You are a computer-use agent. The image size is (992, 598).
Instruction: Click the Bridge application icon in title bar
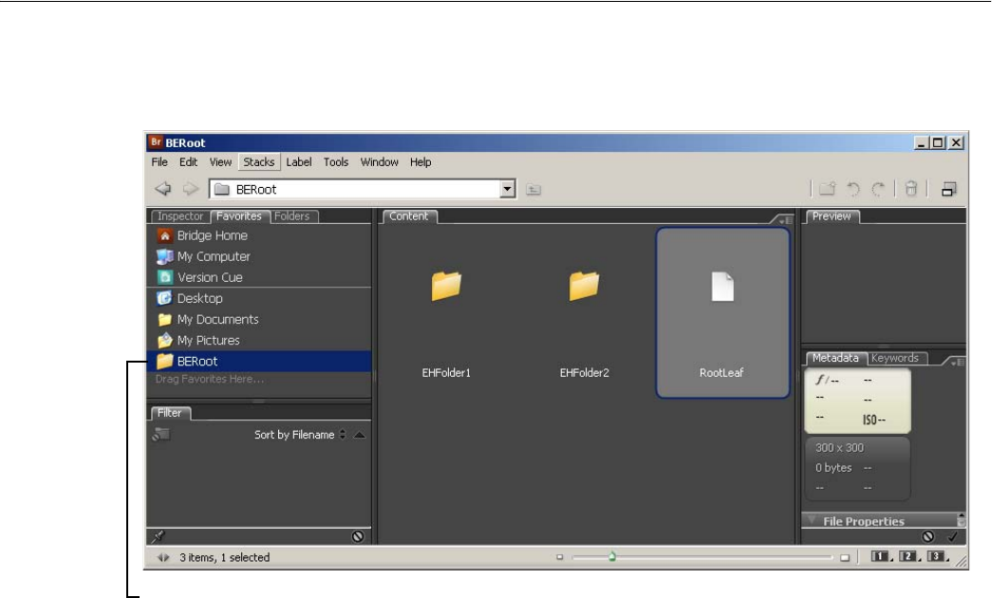(x=156, y=141)
